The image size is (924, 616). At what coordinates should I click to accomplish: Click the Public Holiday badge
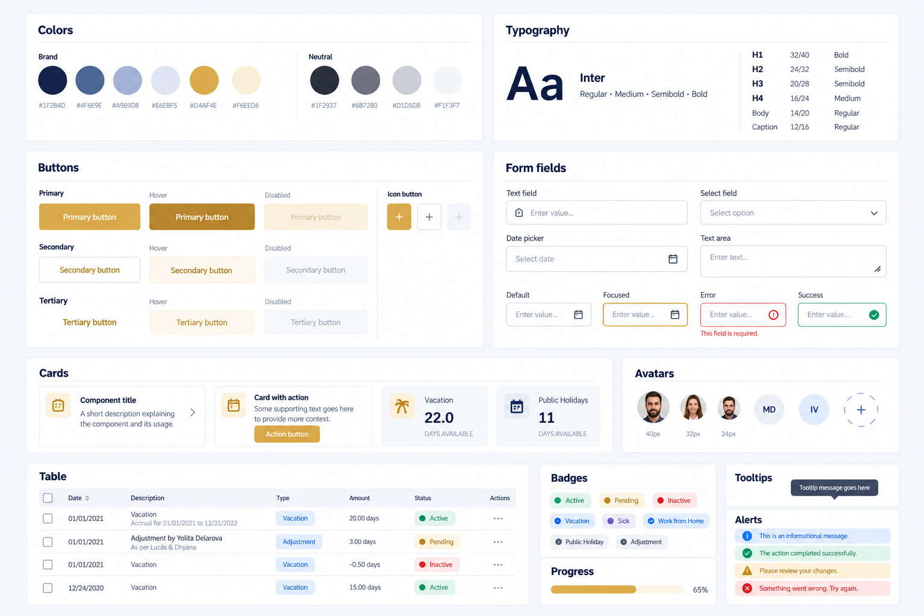(x=580, y=542)
